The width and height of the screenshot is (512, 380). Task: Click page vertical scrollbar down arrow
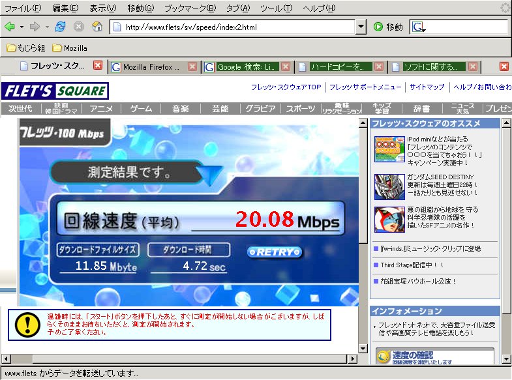point(506,359)
